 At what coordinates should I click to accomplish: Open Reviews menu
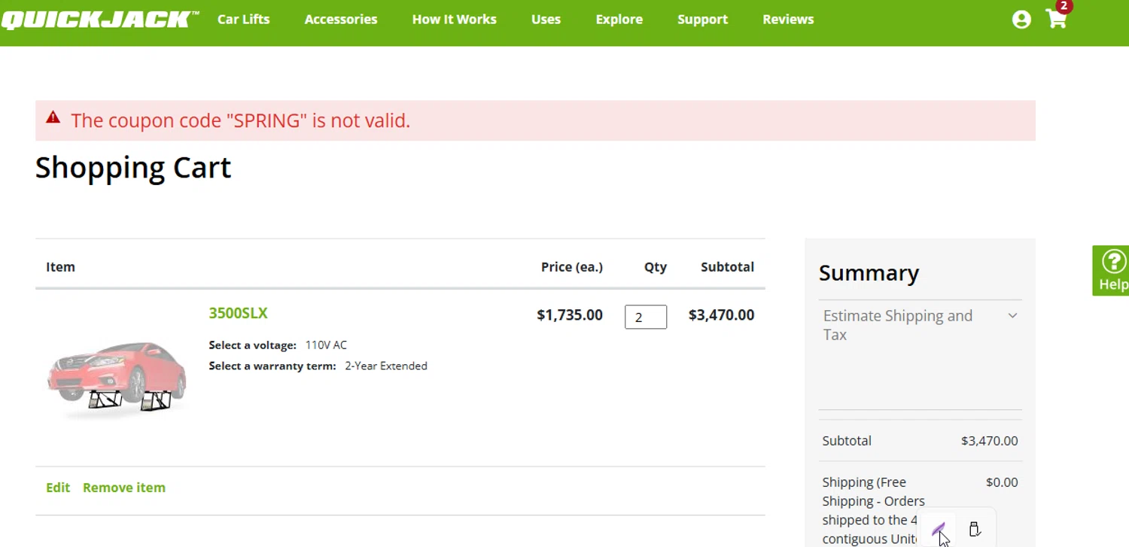(788, 20)
